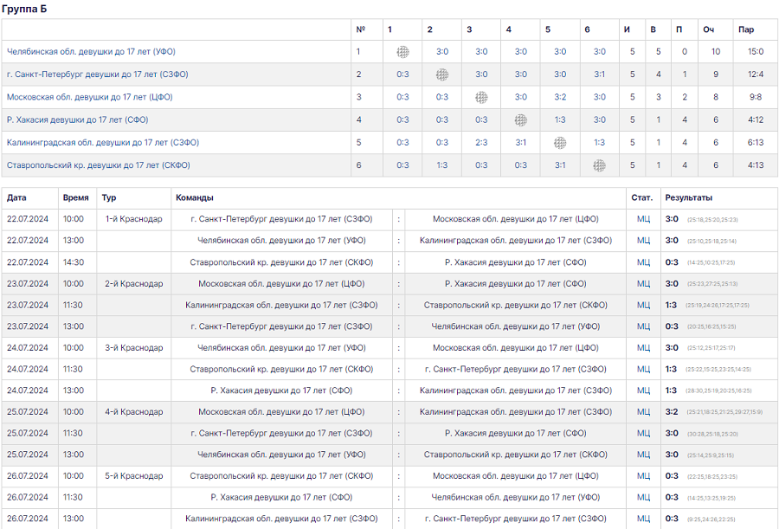The image size is (779, 529).
Task: Click the Группа Б heading
Action: coord(23,9)
